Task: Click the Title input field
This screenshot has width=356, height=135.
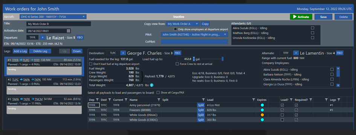Action: [x=58, y=24]
